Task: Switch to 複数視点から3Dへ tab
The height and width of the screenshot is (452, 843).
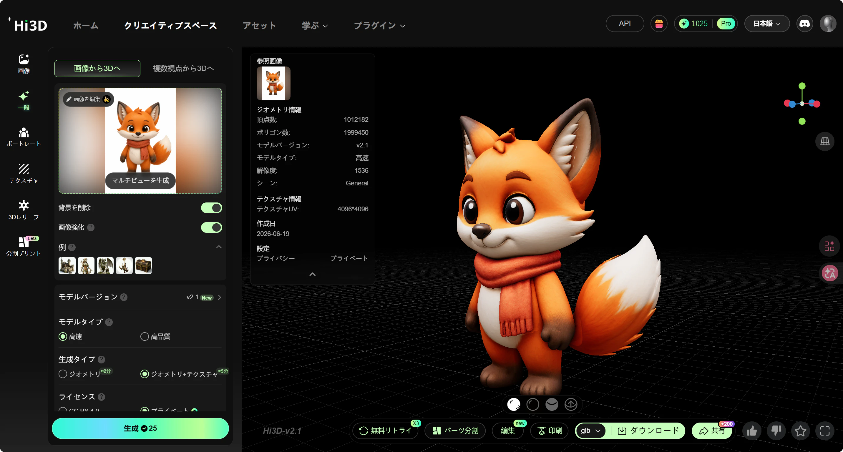Action: coord(183,68)
